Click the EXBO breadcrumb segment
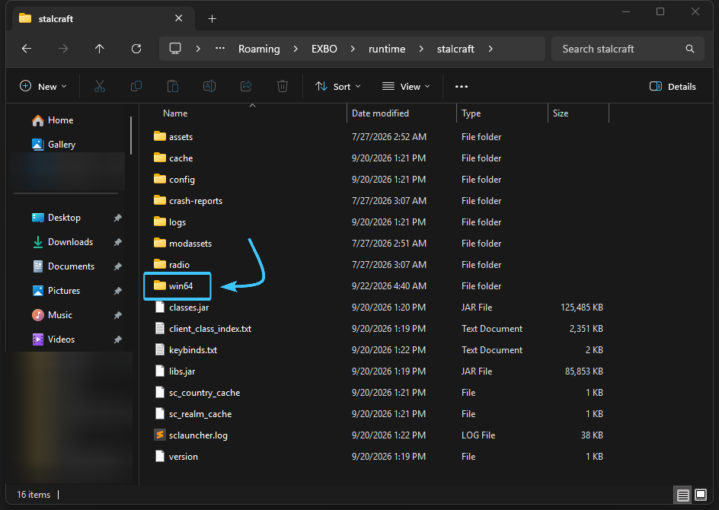Screen dimensions: 719x510 (324, 49)
